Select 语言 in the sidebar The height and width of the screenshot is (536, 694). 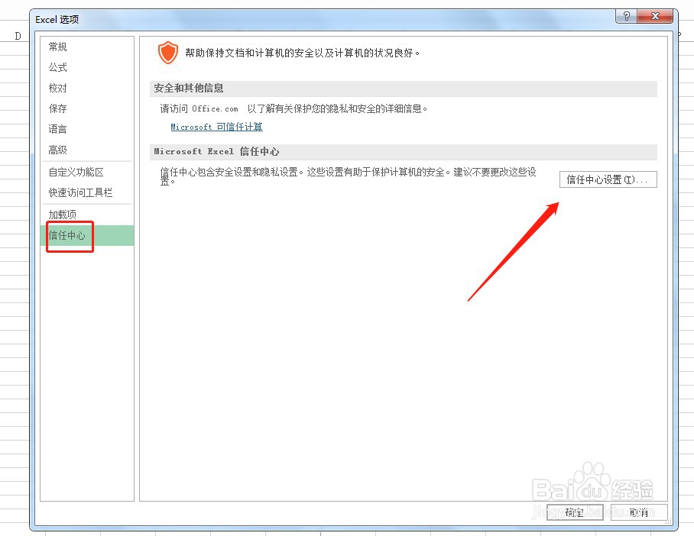click(x=87, y=129)
